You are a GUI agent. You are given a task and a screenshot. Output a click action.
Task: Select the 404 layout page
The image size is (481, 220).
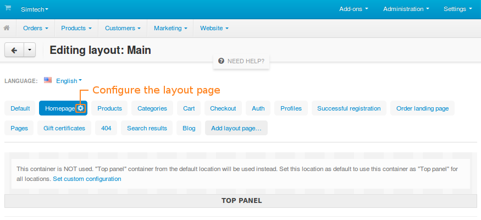tap(106, 128)
